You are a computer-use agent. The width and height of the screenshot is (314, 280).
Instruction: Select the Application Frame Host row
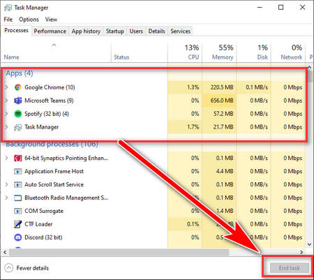pyautogui.click(x=154, y=172)
